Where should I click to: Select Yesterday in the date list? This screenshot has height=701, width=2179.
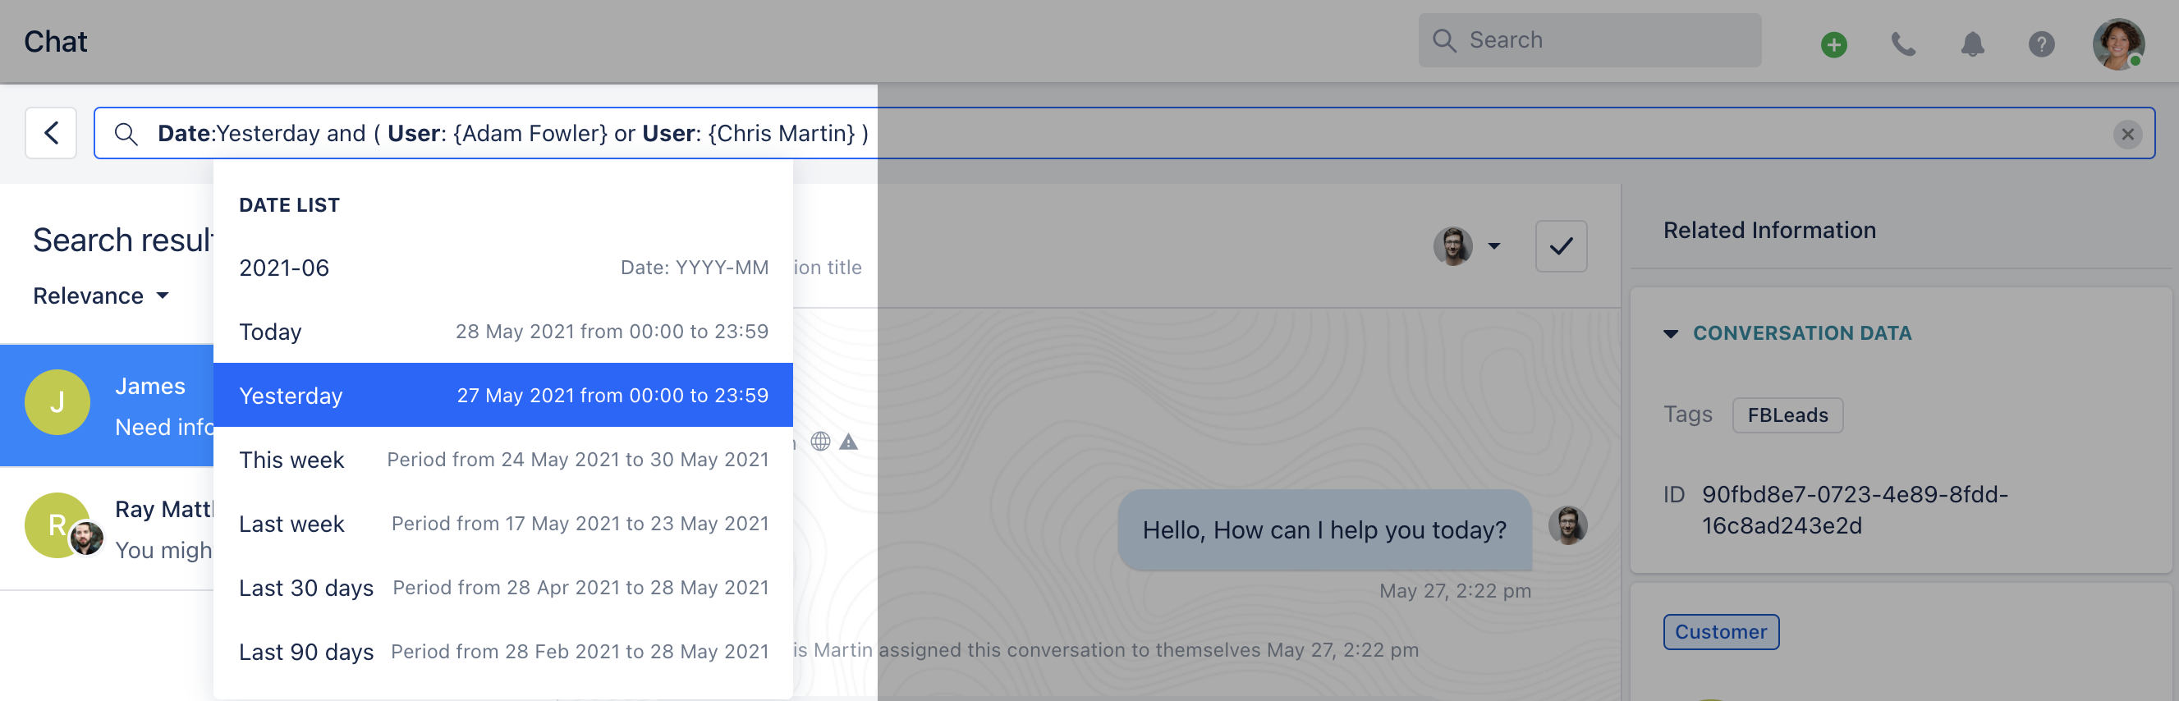tap(503, 395)
